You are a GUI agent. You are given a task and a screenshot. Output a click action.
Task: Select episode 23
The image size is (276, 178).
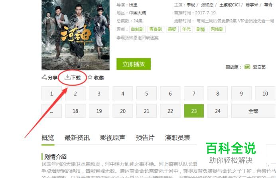click(x=194, y=111)
